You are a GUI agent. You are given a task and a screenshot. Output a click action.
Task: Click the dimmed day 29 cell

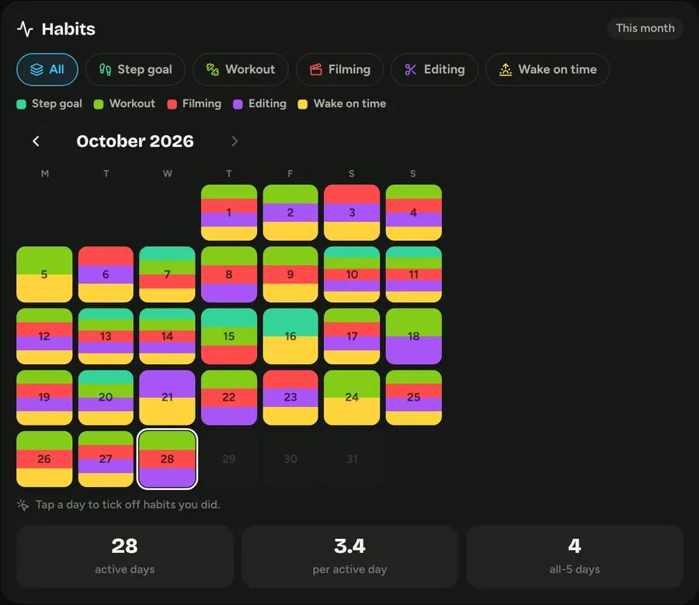[x=228, y=459]
